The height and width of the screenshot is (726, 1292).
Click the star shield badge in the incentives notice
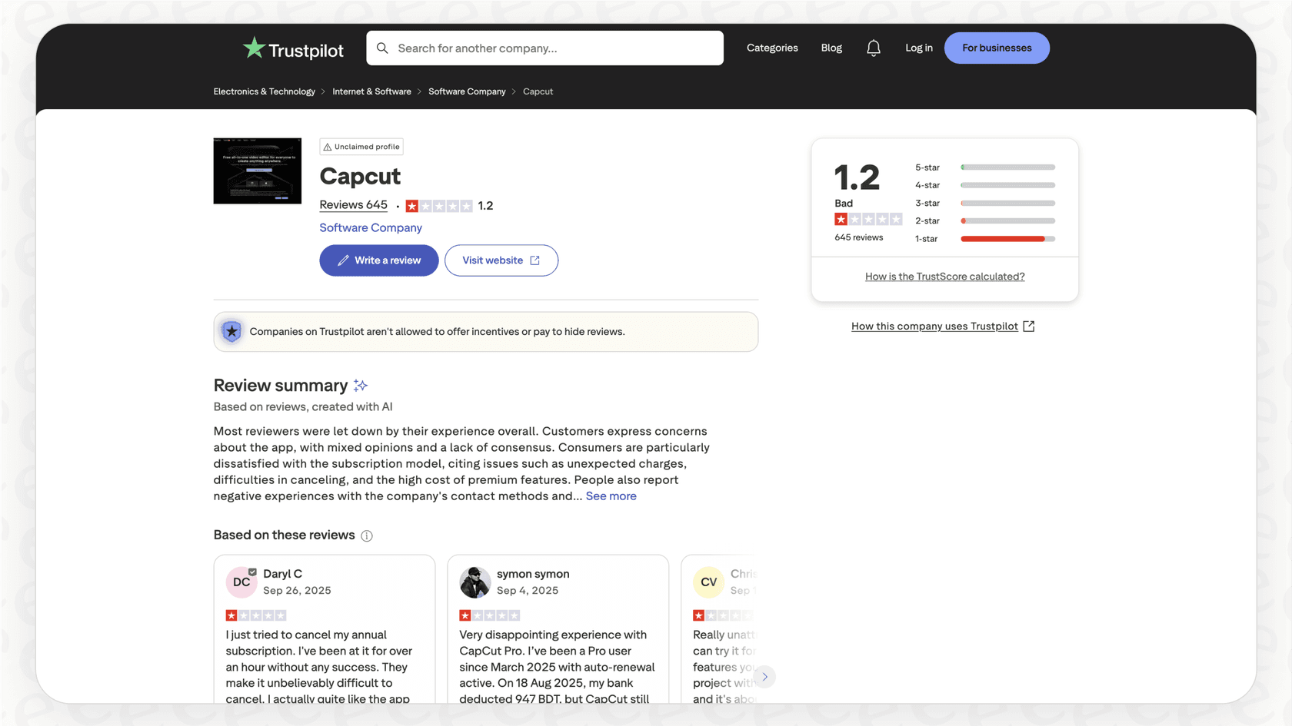tap(231, 331)
